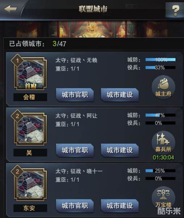Click the 已占领城市 3/47 counter
The image size is (184, 218).
point(38,44)
